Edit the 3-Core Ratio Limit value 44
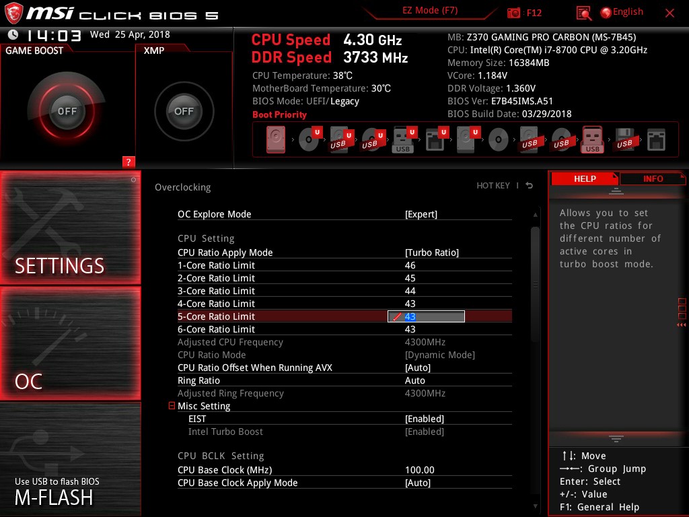The width and height of the screenshot is (689, 517). click(x=410, y=291)
